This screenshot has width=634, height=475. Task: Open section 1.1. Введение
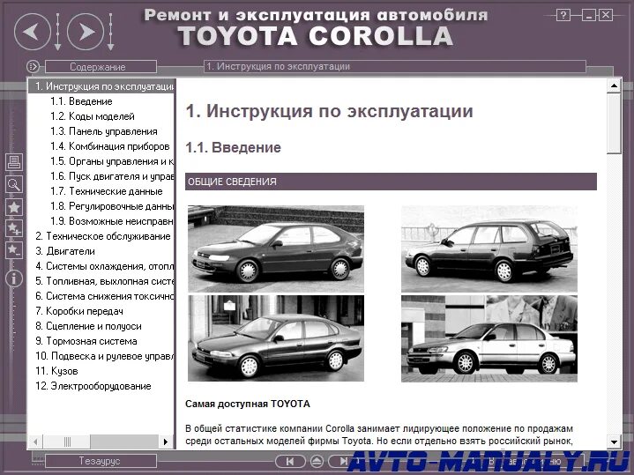pos(81,101)
